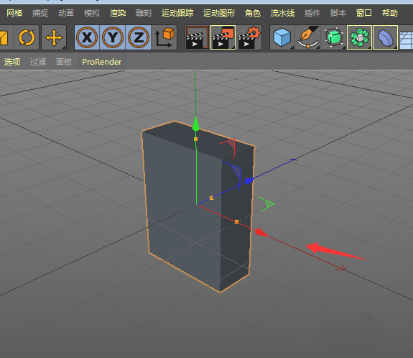Screen dimensions: 413x358
Task: Open the 运动图形 menu
Action: point(219,13)
